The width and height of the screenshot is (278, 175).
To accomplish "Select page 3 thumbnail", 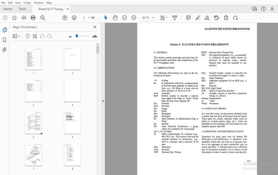I will [34, 91].
